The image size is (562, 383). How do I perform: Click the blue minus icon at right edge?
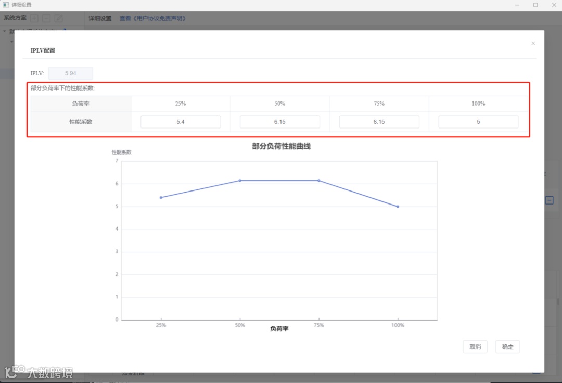(x=550, y=200)
